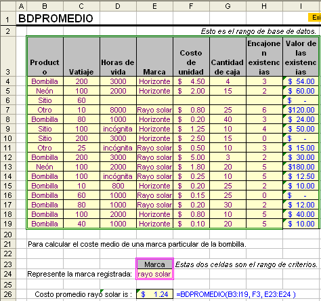Select the Encajonen existencias header cell
321x301 pixels.
(x=264, y=56)
